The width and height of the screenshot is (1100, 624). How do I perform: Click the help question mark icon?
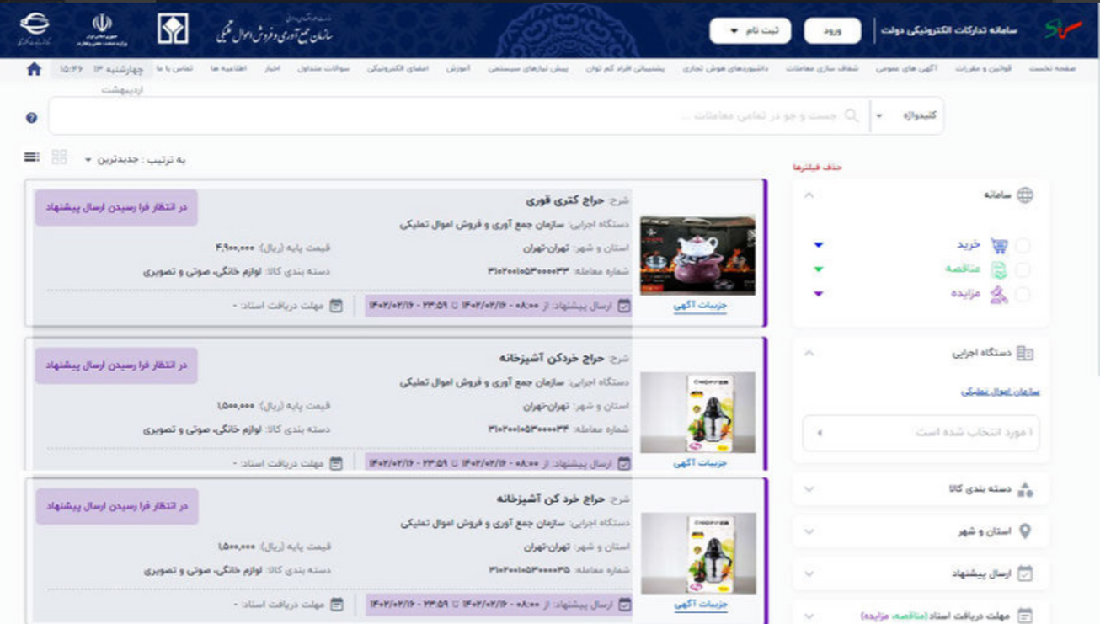(x=31, y=118)
